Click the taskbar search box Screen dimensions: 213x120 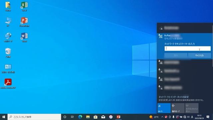click(x=34, y=117)
